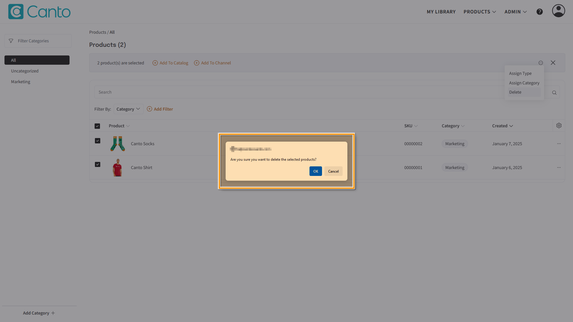This screenshot has width=573, height=322.
Task: Click the January 6, 2025 date
Action: 507,168
